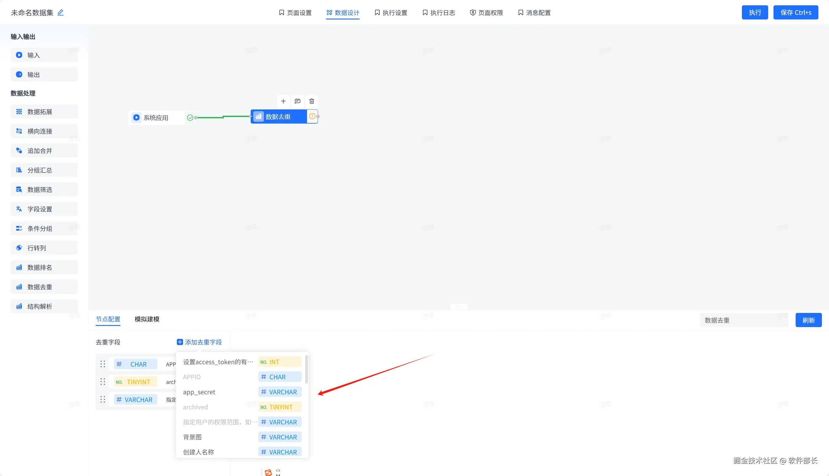This screenshot has width=829, height=476.
Task: Click the 刷新 button
Action: 808,320
